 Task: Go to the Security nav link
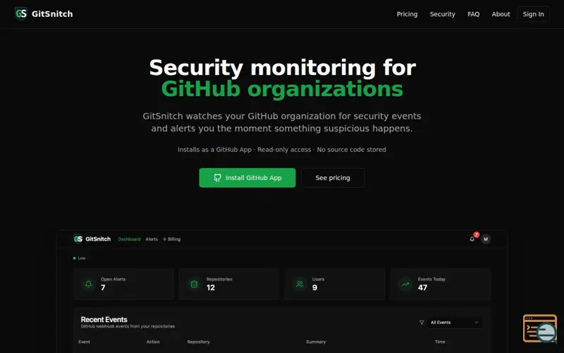click(443, 14)
